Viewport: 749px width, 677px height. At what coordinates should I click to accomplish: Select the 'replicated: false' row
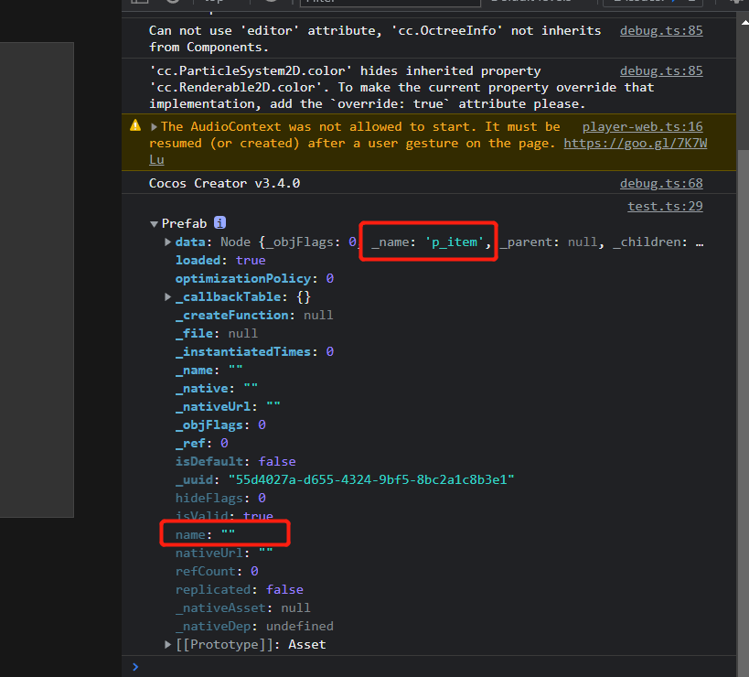(240, 589)
